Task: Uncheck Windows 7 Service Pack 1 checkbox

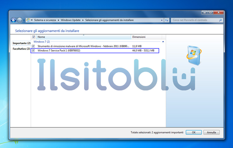Action: click(33, 51)
